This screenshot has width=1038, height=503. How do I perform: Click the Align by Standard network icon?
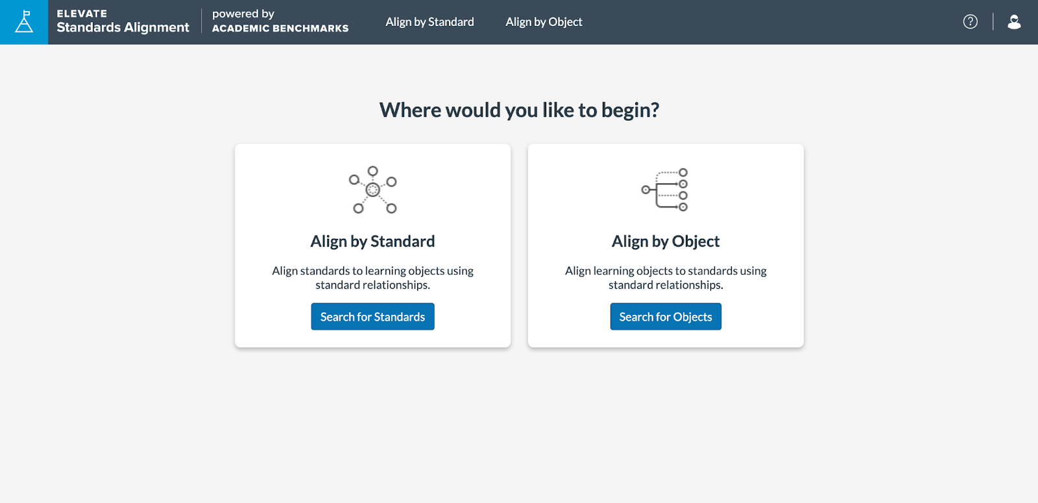click(x=373, y=190)
